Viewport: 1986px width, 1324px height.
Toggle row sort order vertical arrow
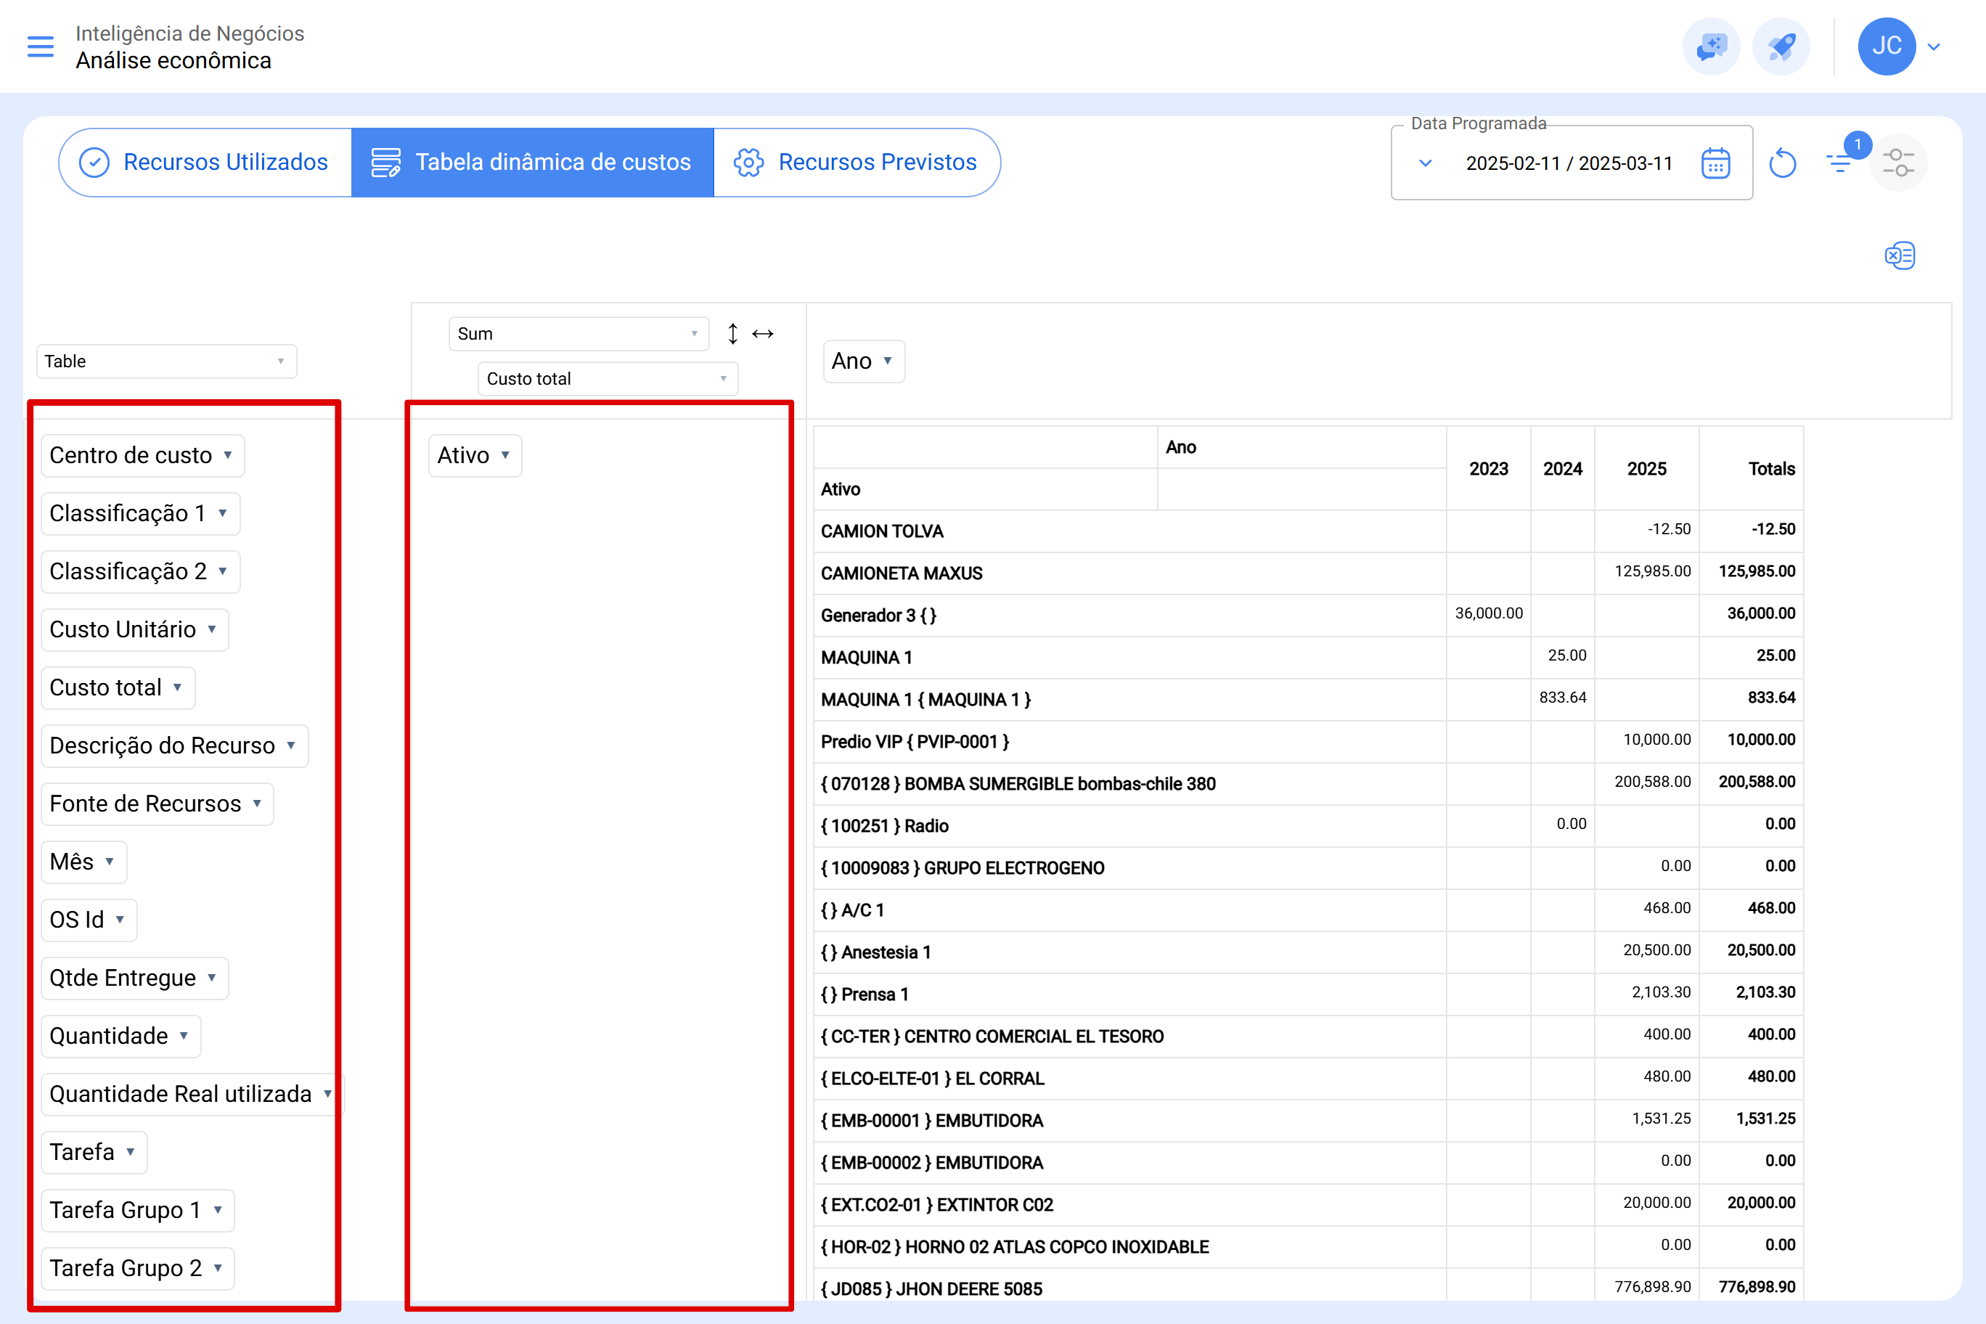733,333
